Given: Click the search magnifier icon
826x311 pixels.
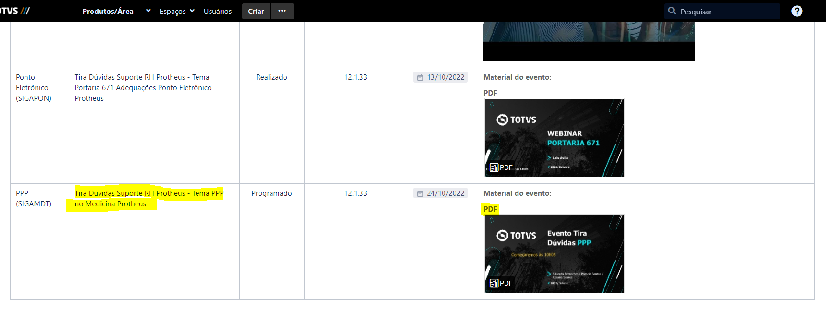Looking at the screenshot, I should pos(672,11).
